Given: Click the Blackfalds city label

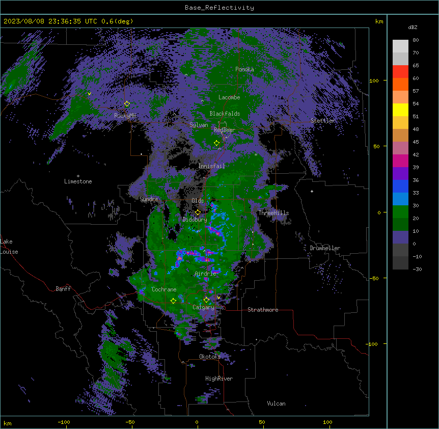Looking at the screenshot, I should pyautogui.click(x=225, y=114).
